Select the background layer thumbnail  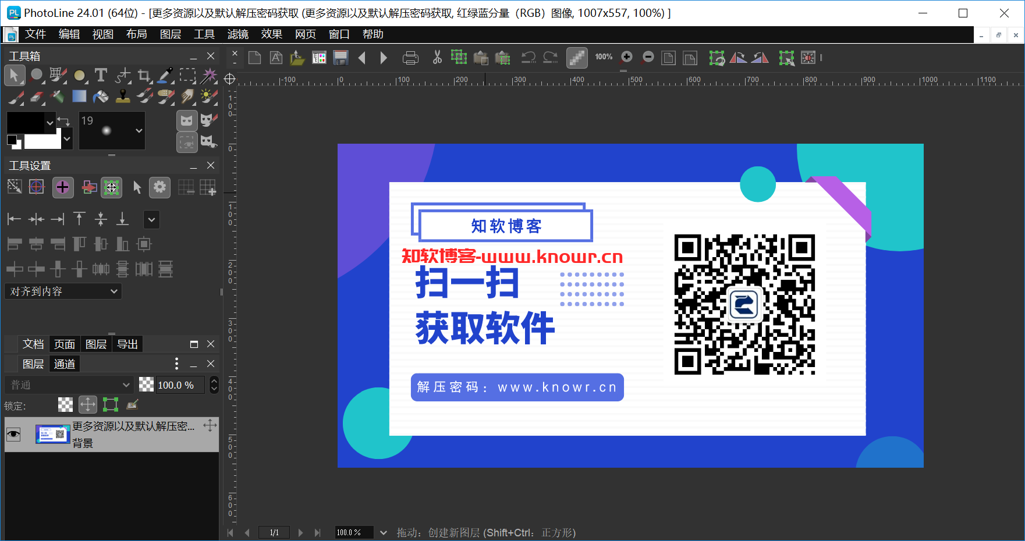coord(52,434)
